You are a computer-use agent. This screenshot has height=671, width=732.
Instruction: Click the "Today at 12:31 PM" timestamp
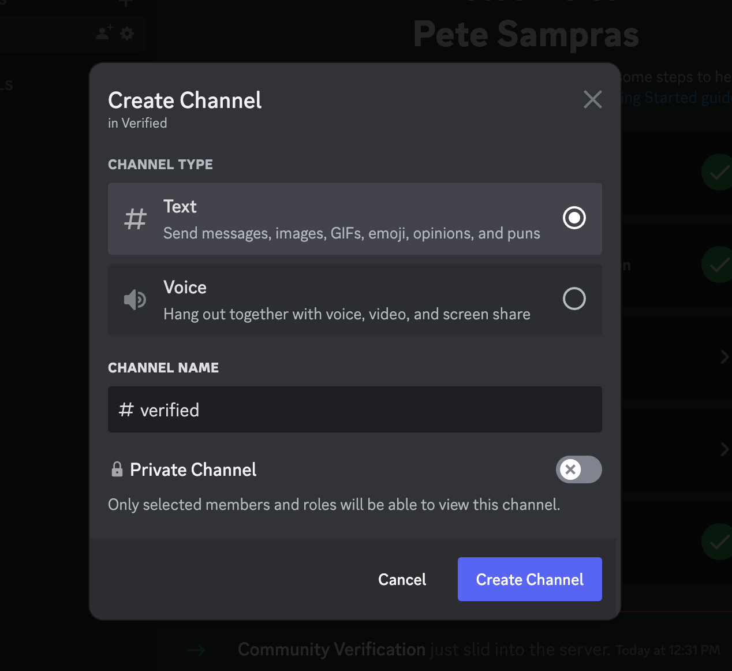(667, 651)
